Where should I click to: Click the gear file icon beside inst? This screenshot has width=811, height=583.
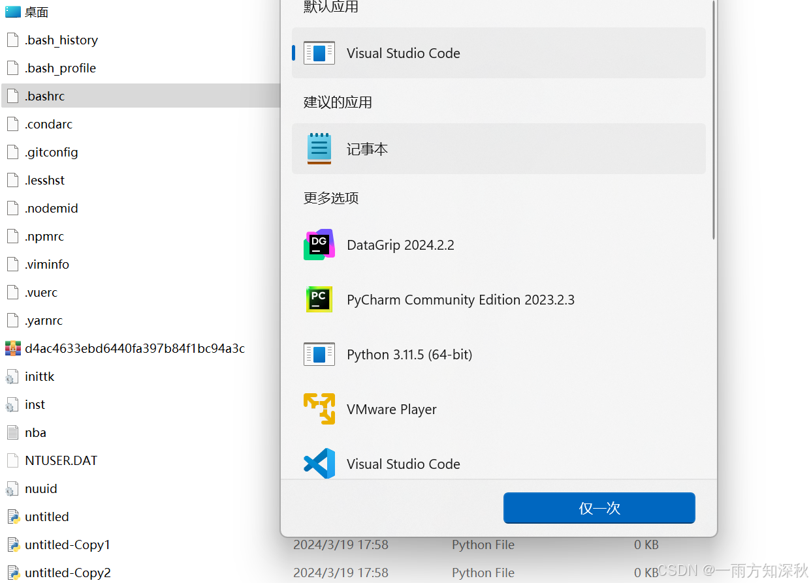(12, 405)
